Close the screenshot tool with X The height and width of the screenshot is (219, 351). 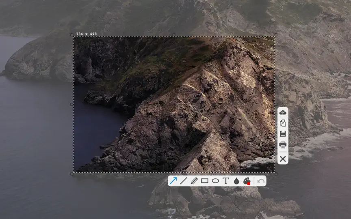click(x=283, y=159)
